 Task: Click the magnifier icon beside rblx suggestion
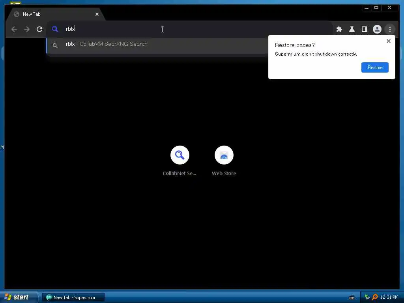tap(55, 46)
